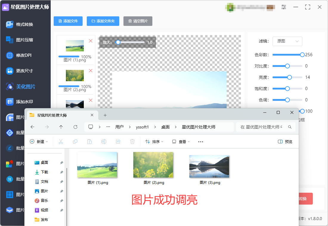Open the 格式转换 format conversion tool
Viewport: 328px width, 226px height.
20,24
